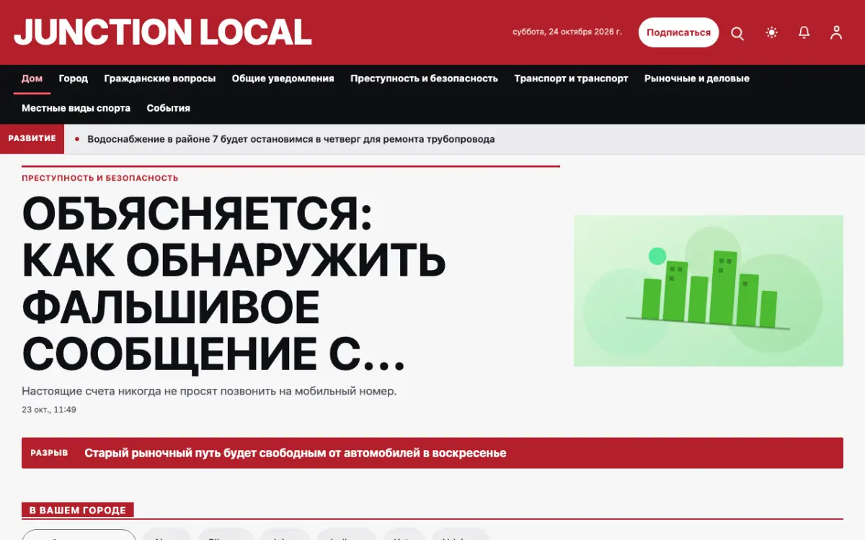Open Гражданские вопросы section

point(159,78)
